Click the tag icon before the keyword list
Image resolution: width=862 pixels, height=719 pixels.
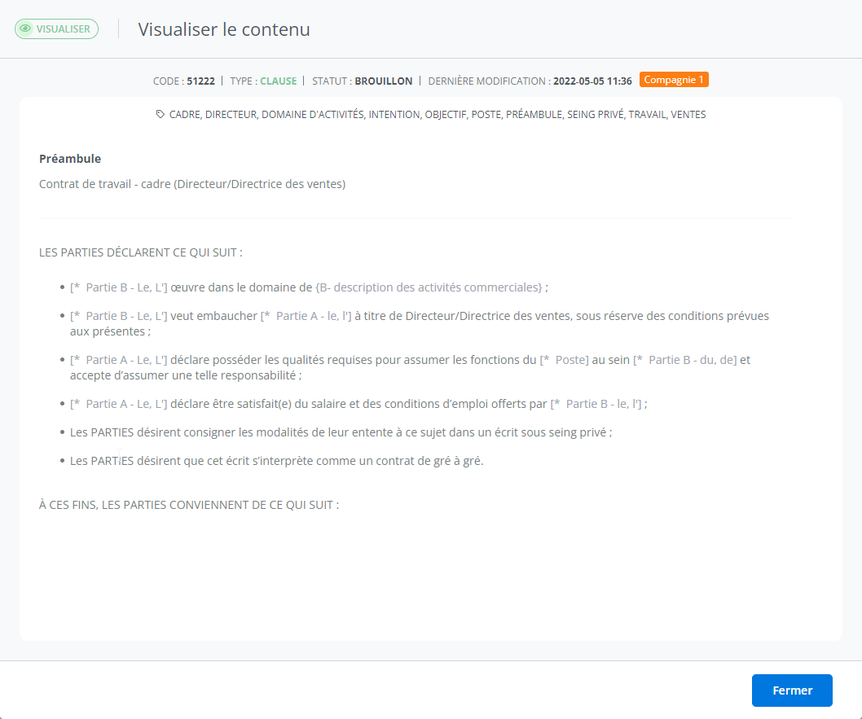[160, 115]
